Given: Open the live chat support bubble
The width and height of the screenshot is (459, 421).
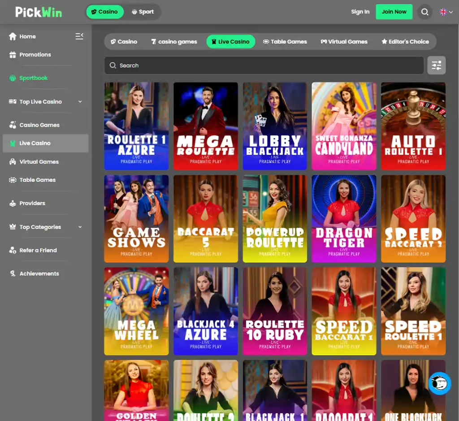Looking at the screenshot, I should point(440,383).
